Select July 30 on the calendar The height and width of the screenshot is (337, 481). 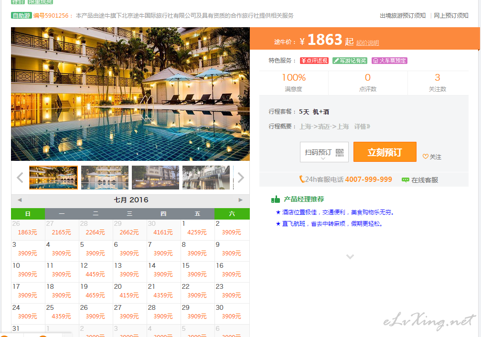point(232,314)
